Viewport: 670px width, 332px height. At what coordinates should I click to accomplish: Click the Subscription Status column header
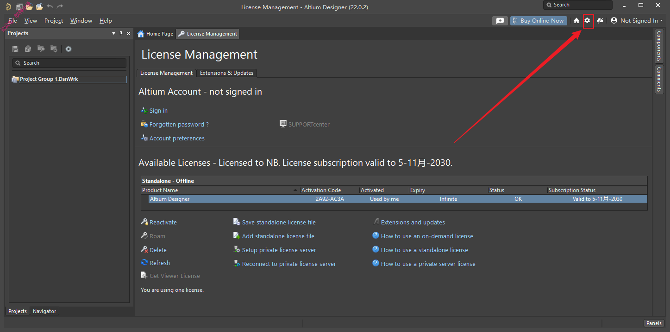pyautogui.click(x=597, y=190)
